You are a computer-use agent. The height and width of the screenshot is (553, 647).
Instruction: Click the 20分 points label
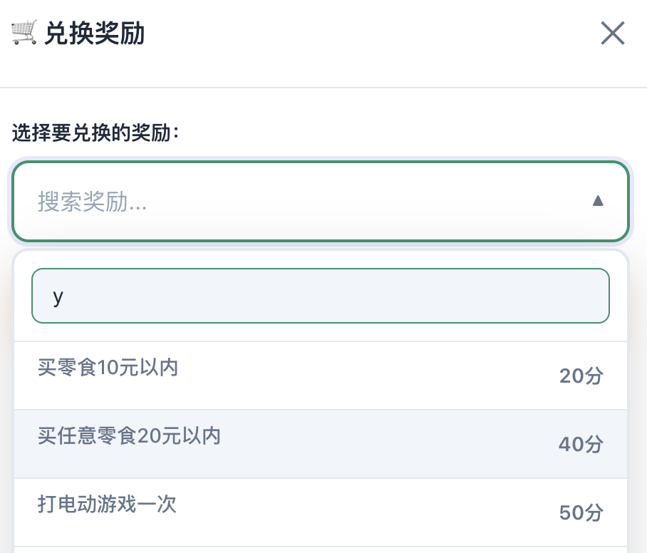coord(581,376)
